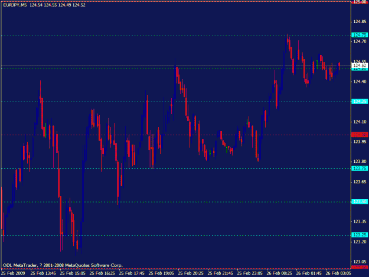The height and width of the screenshot is (277, 369).
Task: Click the 25 Feb 17:45 time label
Action: 132,273
